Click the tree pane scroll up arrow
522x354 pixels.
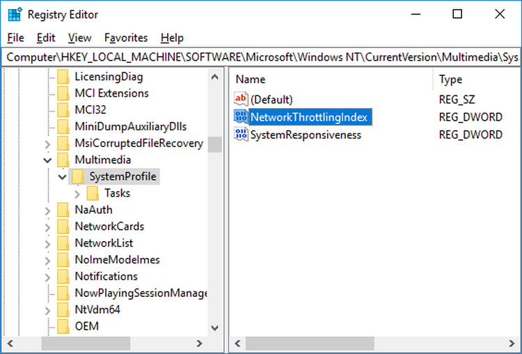click(215, 77)
